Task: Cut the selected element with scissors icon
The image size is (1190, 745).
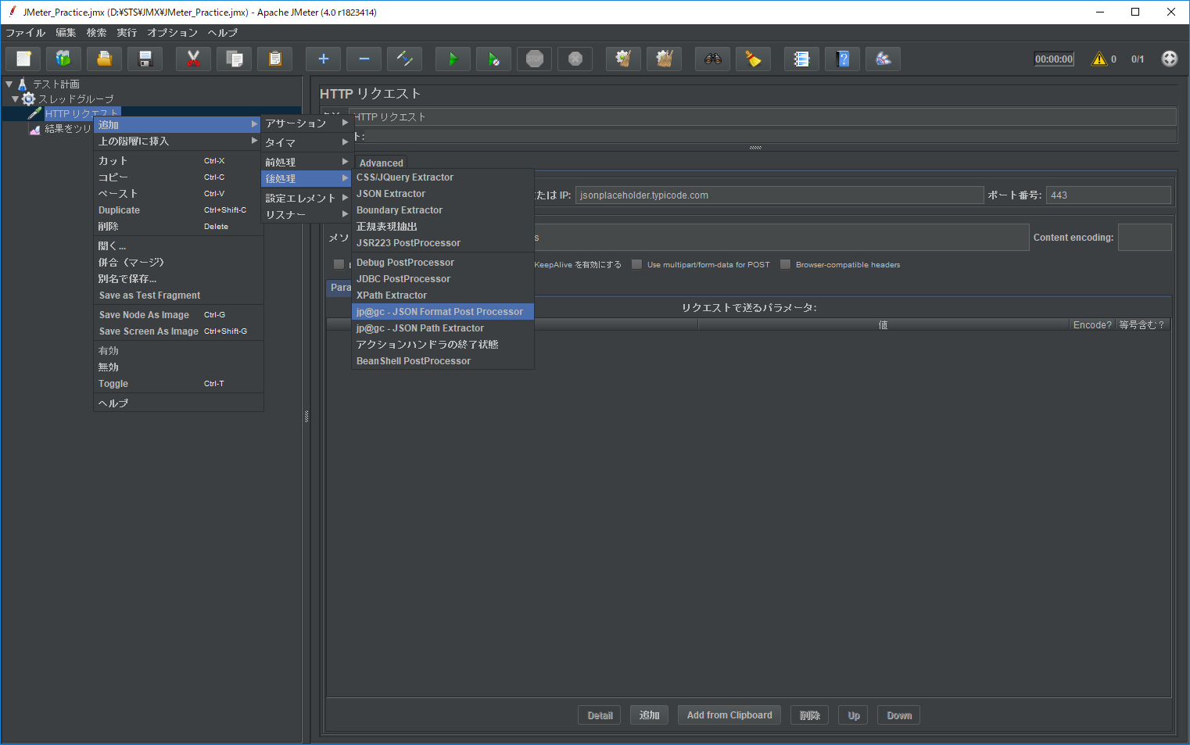Action: click(x=193, y=59)
